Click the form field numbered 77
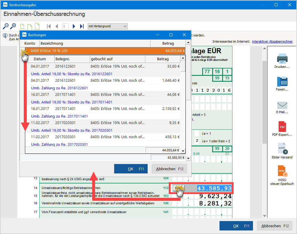The width and height of the screenshot is (297, 234). (207, 71)
